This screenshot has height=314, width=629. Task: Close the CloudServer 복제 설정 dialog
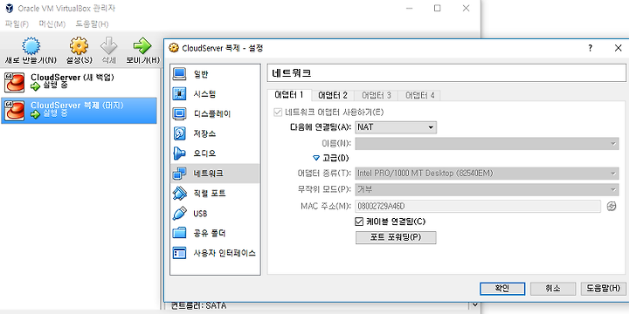point(618,48)
